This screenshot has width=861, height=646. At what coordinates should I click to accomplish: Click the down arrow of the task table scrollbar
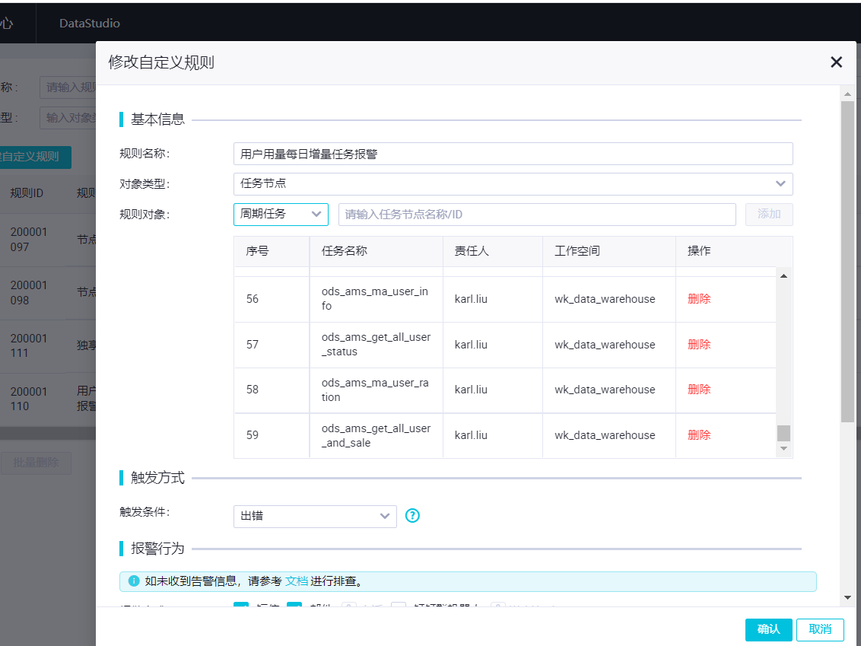783,449
